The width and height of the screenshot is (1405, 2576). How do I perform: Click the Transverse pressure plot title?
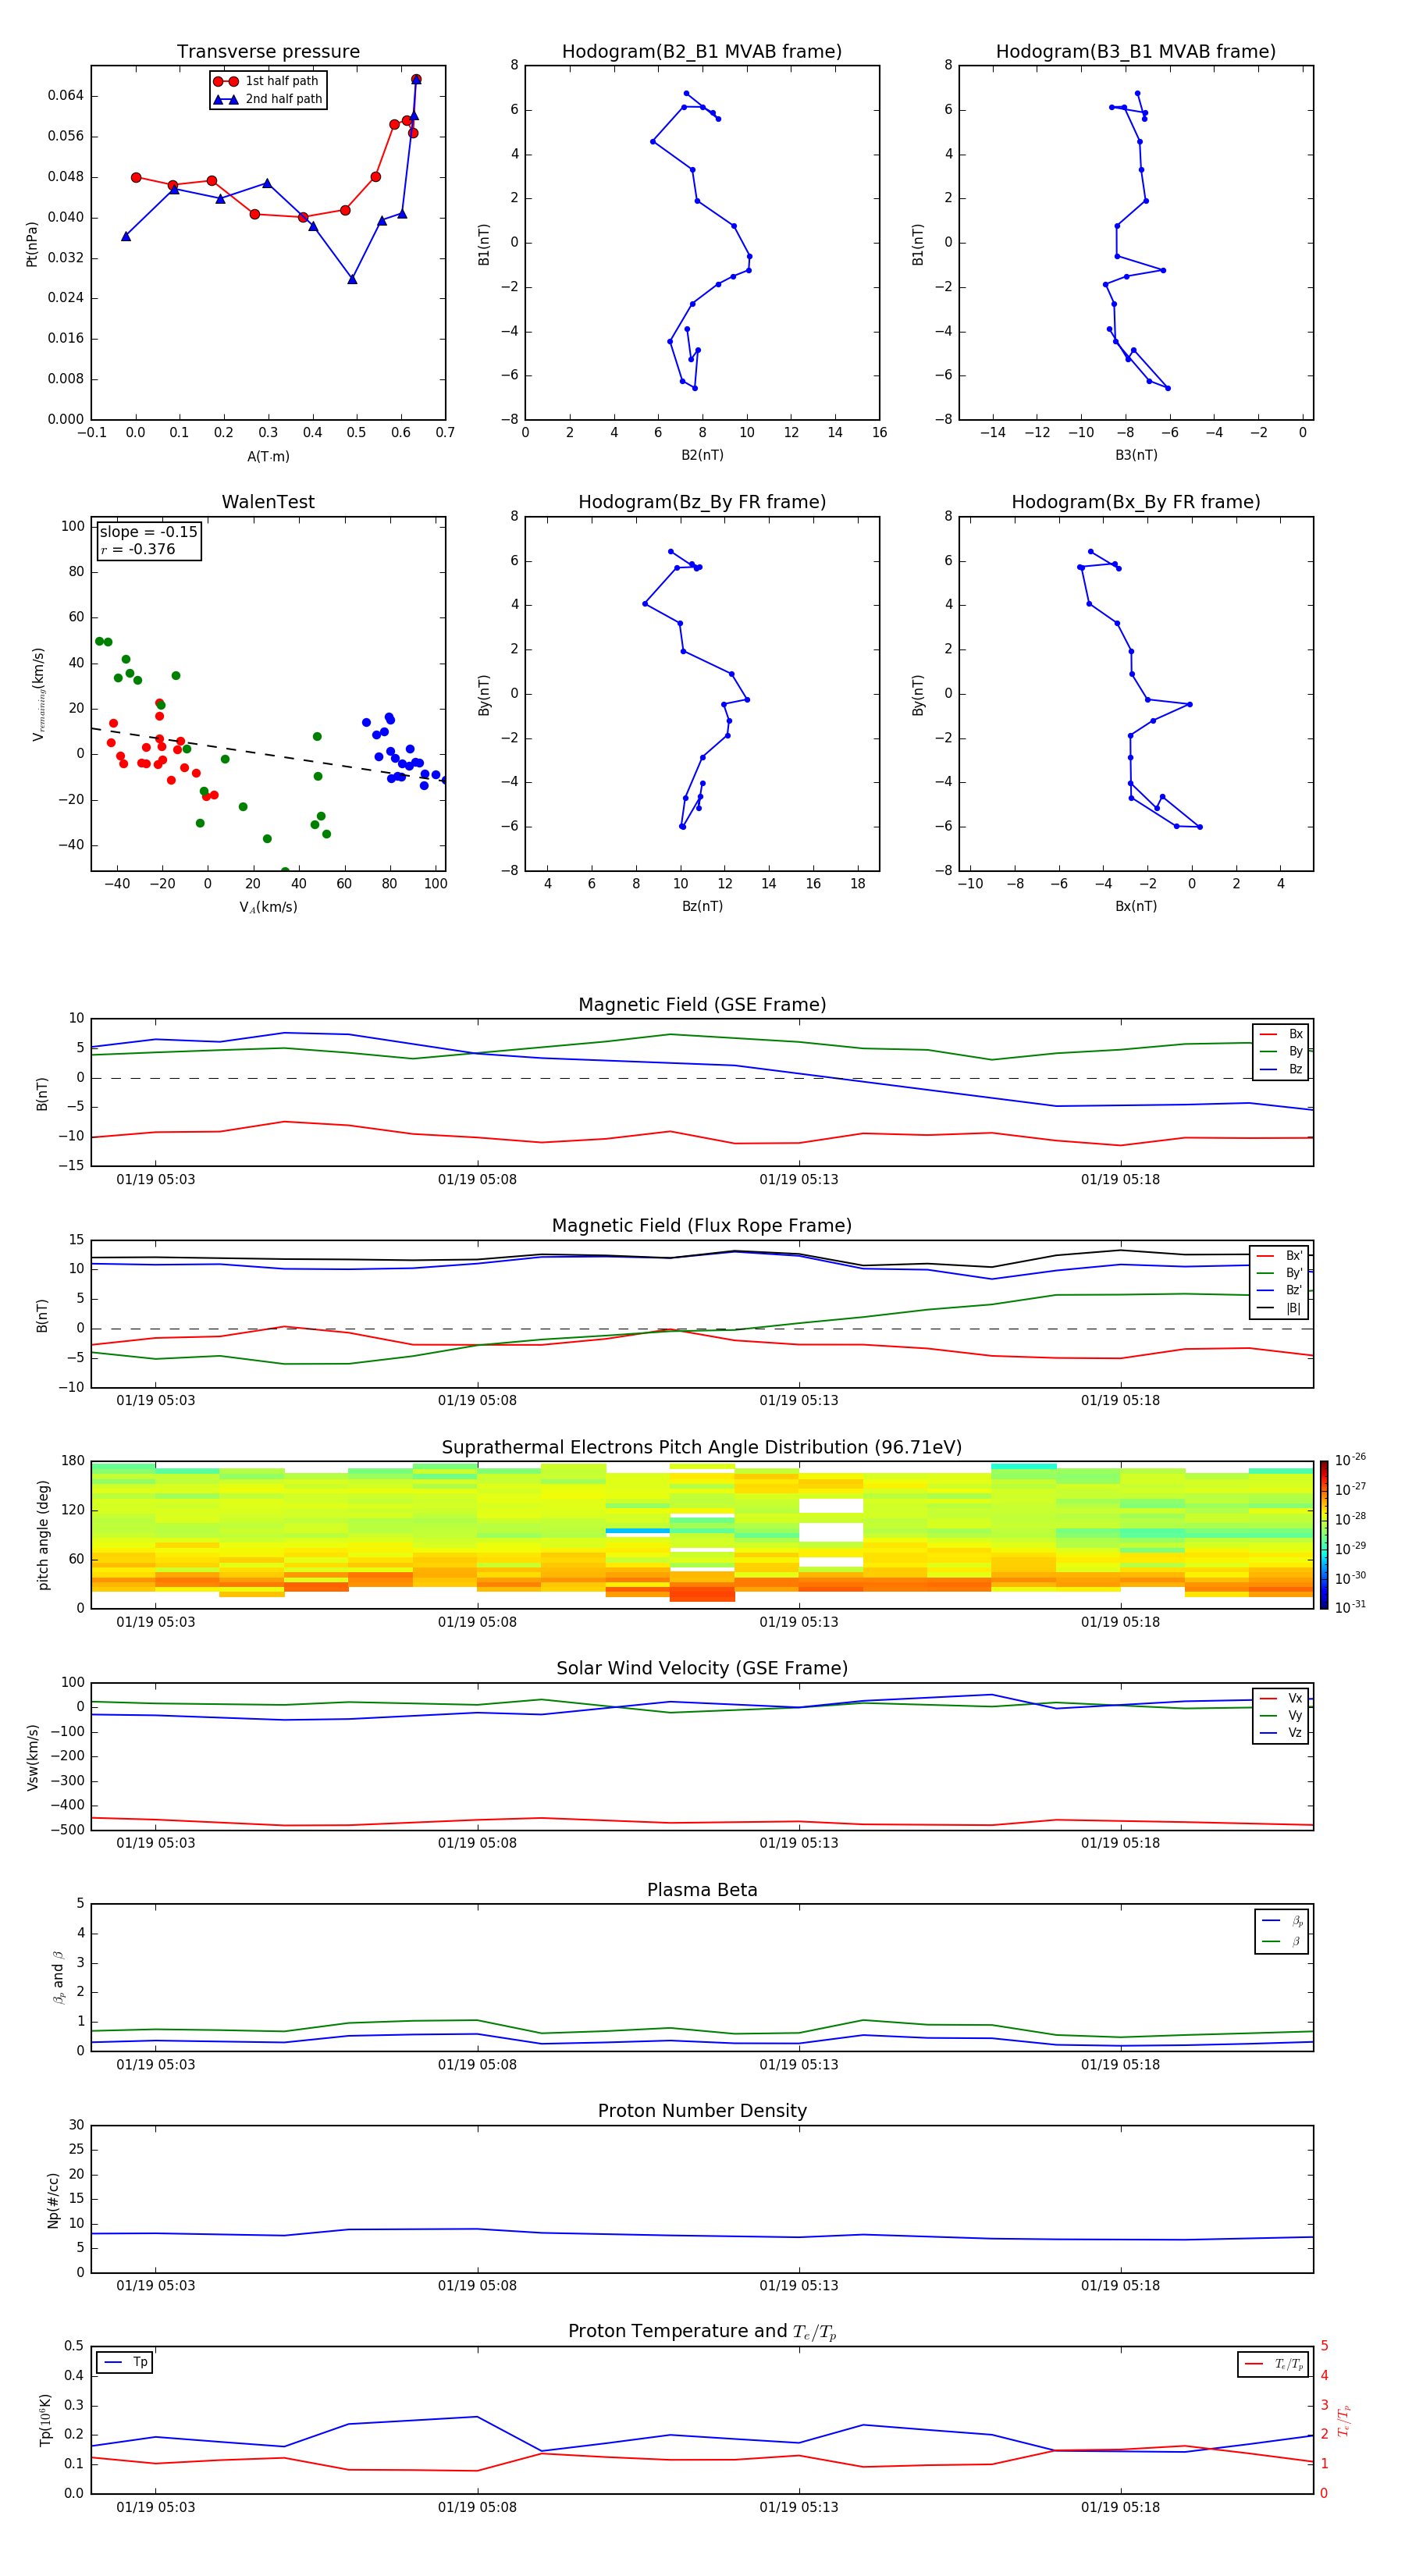(x=268, y=52)
